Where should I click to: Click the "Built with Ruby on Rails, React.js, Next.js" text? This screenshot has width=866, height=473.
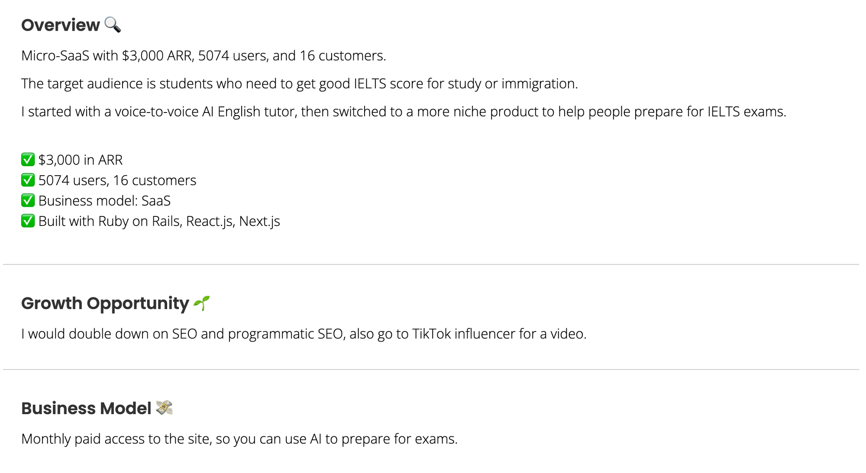[x=159, y=221]
